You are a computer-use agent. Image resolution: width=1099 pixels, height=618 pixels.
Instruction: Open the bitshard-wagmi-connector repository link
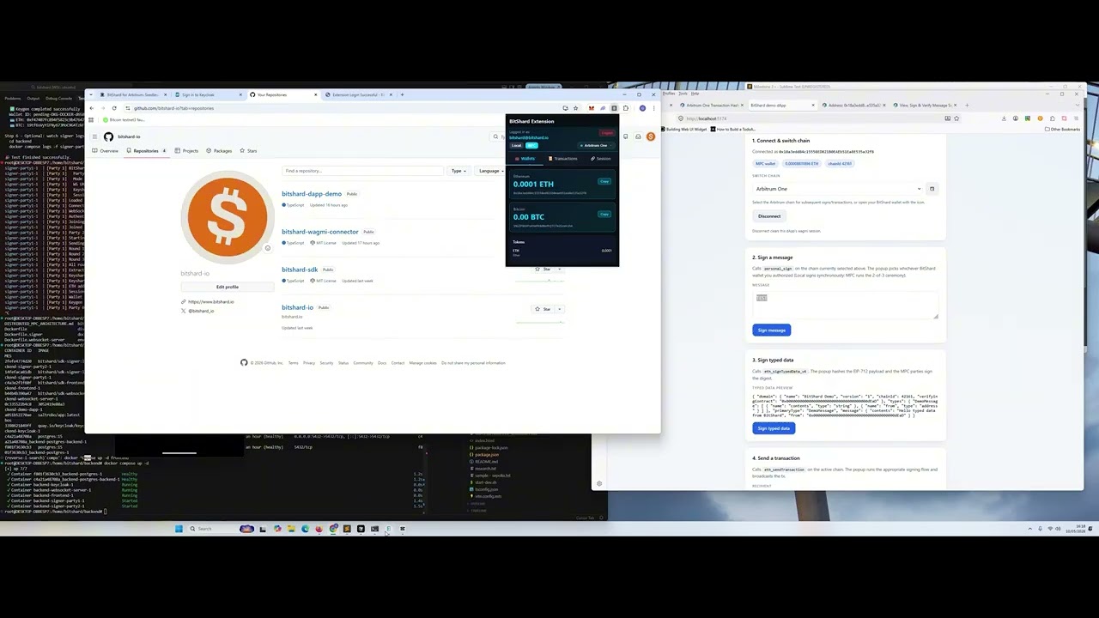[x=320, y=232]
